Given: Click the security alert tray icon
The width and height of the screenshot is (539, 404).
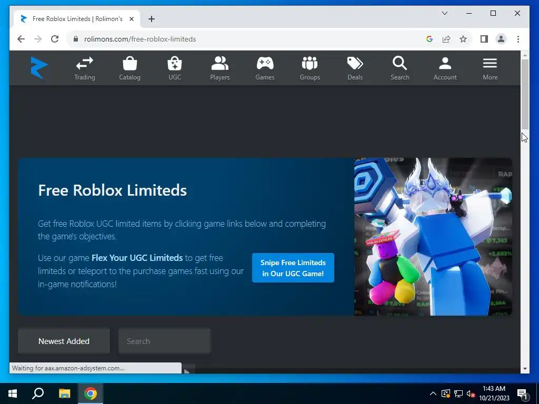Looking at the screenshot, I should pos(446,393).
